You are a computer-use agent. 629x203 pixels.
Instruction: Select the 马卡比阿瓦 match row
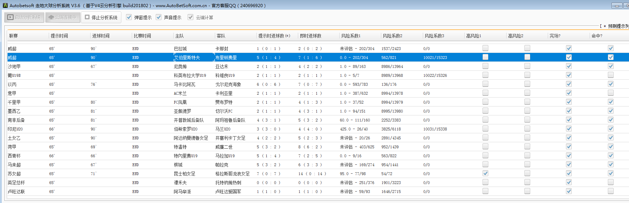coord(185,84)
